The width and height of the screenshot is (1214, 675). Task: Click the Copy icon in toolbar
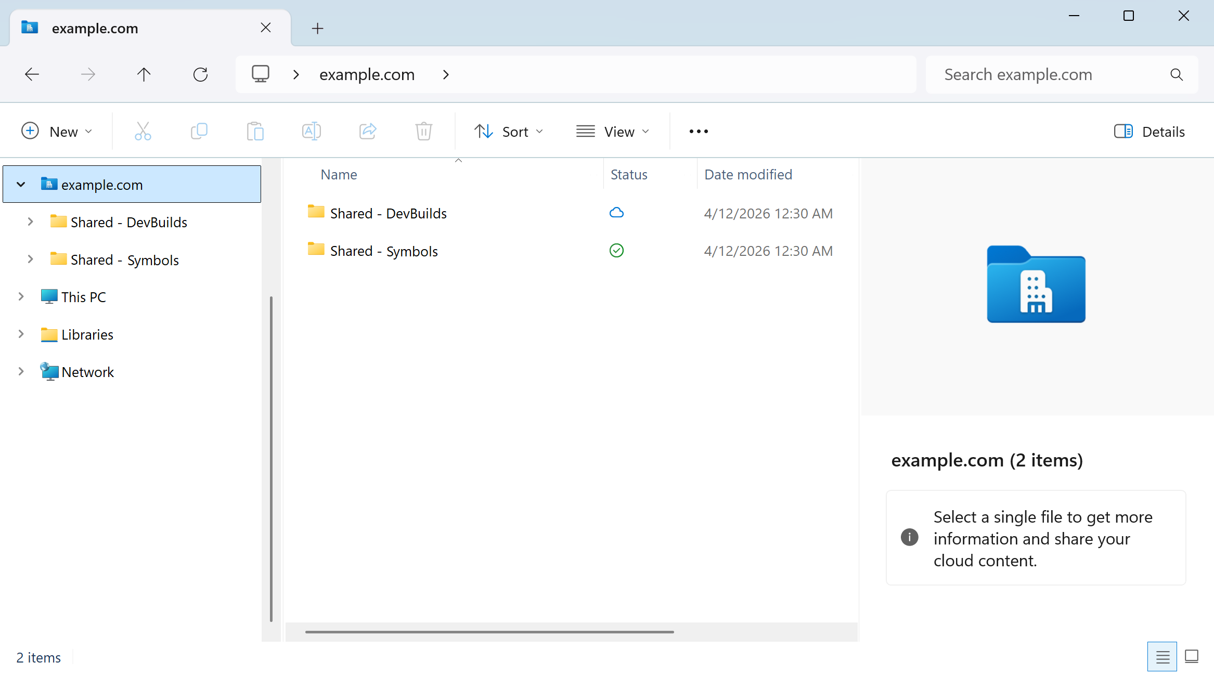[199, 131]
